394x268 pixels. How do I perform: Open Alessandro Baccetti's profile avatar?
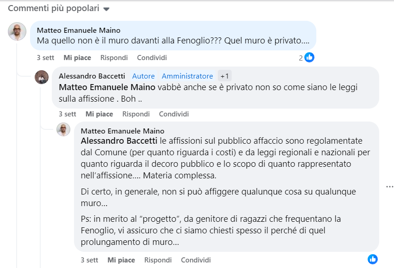[42, 77]
